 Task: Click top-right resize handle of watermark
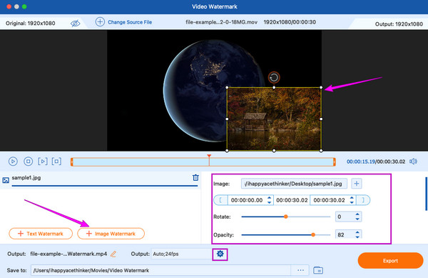[x=321, y=87]
